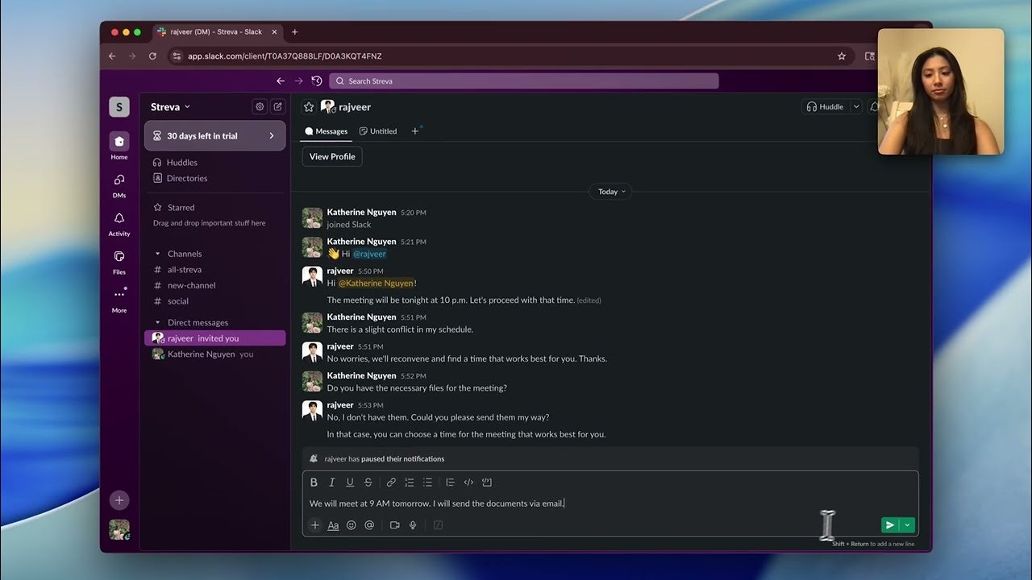Open the Today date dropdown
Screen dimensions: 1032x580
click(611, 192)
